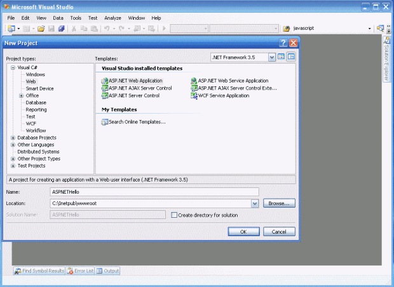Click the Start Debugging play icon
The image size is (394, 287).
[164, 29]
